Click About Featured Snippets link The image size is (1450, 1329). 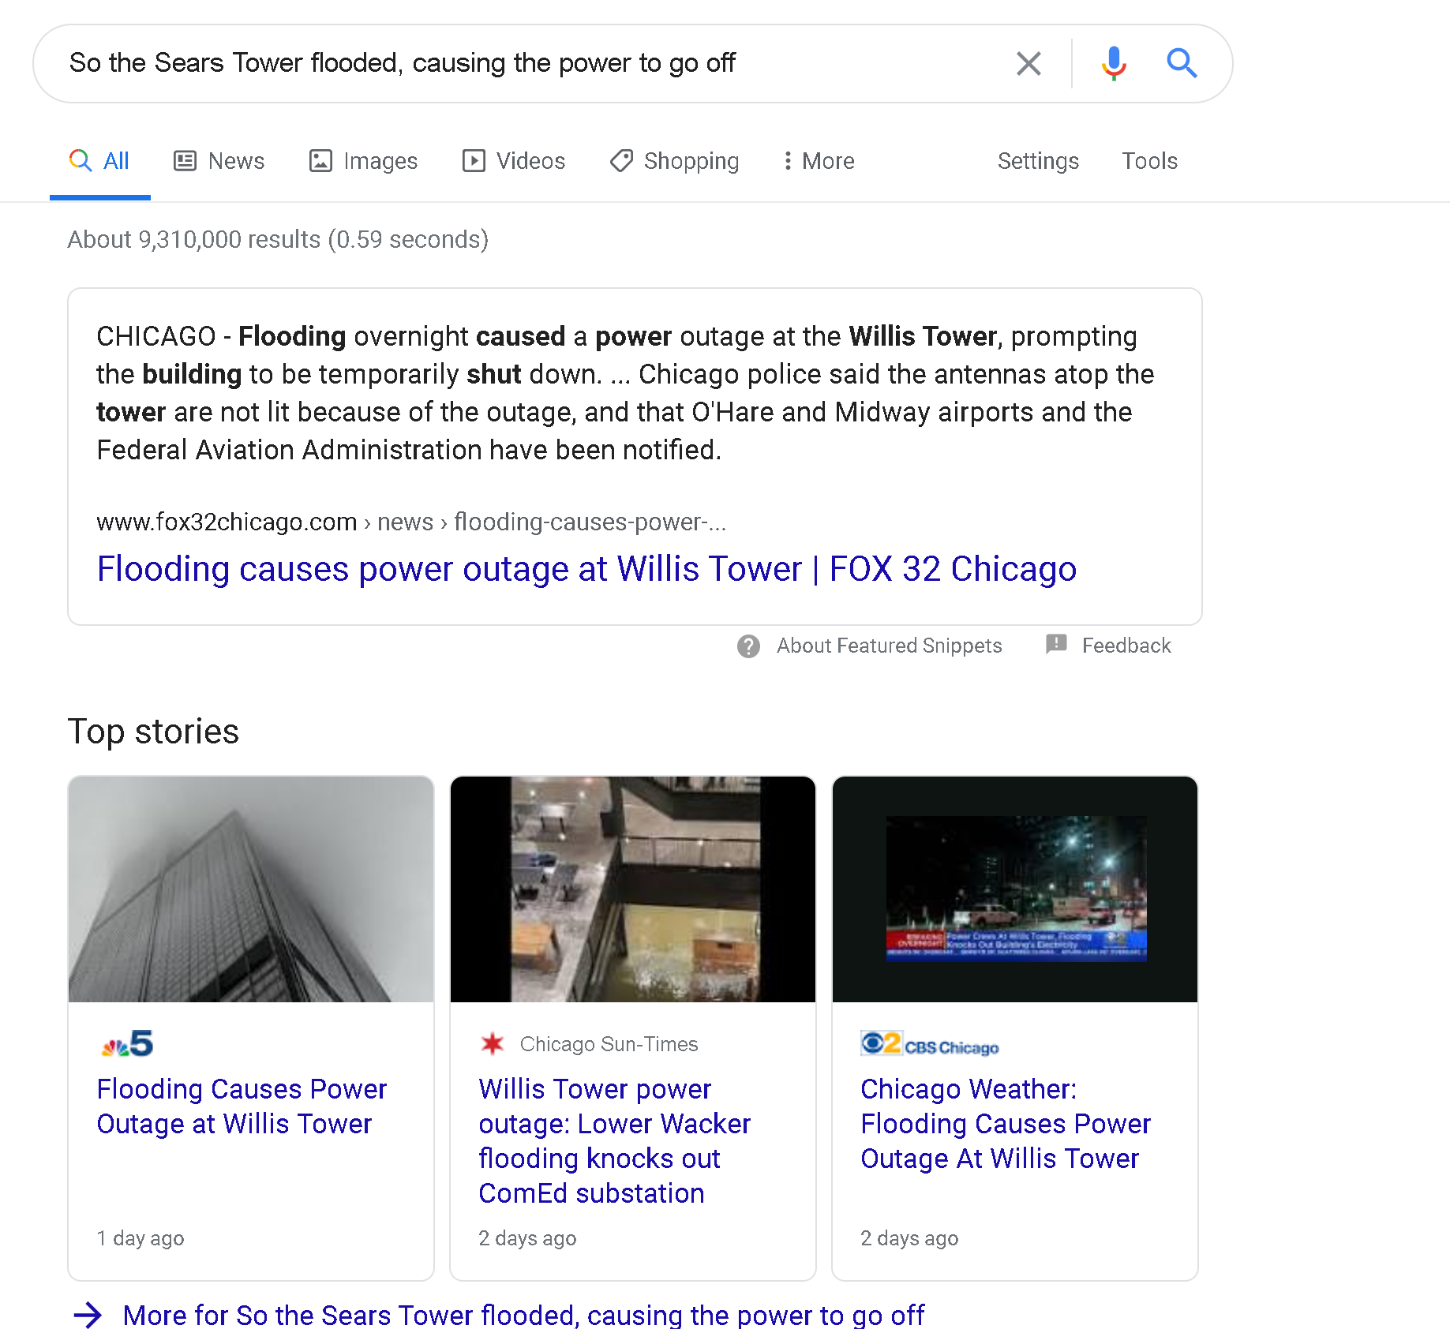coord(889,646)
